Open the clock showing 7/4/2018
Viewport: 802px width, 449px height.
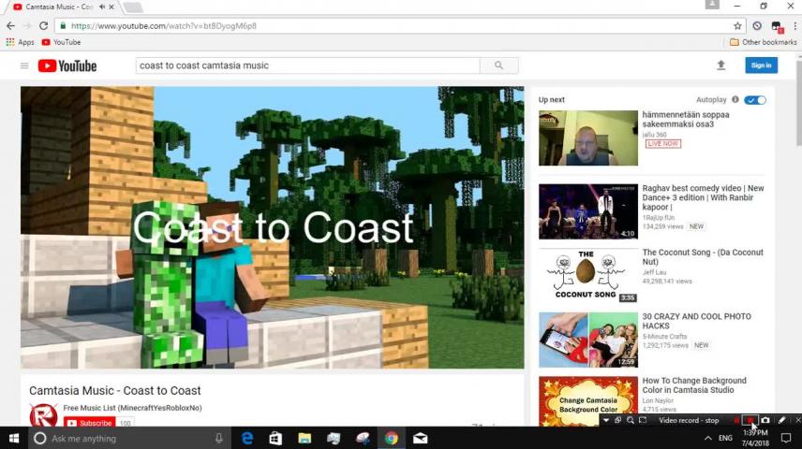(755, 439)
